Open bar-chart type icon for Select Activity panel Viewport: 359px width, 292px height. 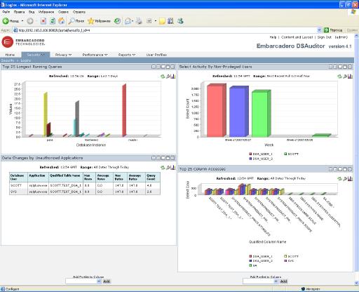pos(350,77)
